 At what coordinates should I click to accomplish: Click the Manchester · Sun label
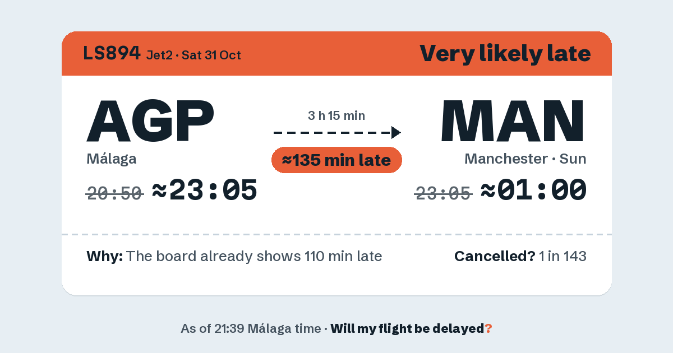pos(526,159)
